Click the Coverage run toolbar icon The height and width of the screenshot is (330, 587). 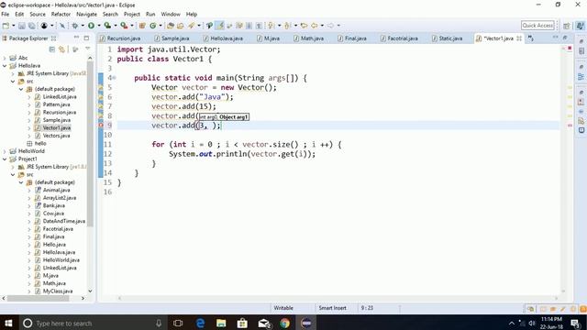tap(107, 26)
